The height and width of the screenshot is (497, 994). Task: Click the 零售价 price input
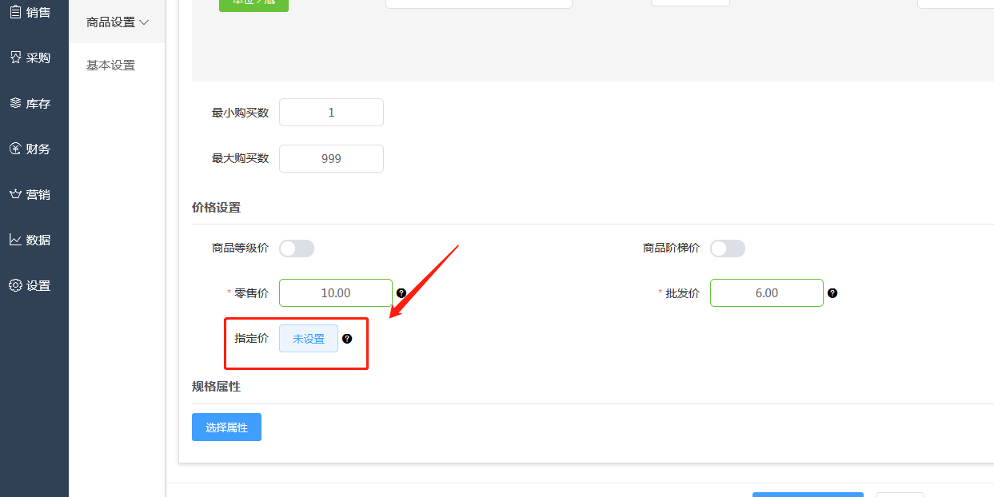(x=336, y=293)
